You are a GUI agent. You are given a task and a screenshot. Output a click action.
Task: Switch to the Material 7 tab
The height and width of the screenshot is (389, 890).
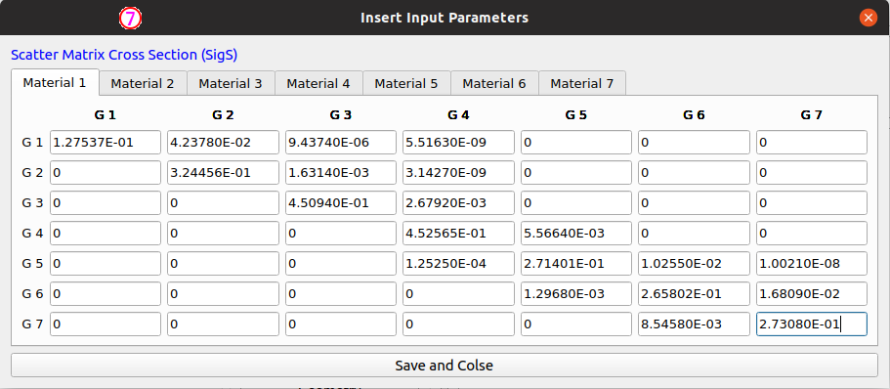pos(582,83)
